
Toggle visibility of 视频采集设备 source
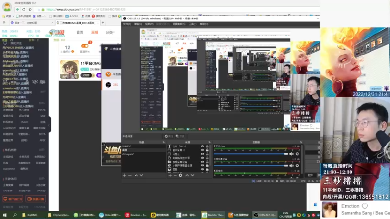pos(202,162)
